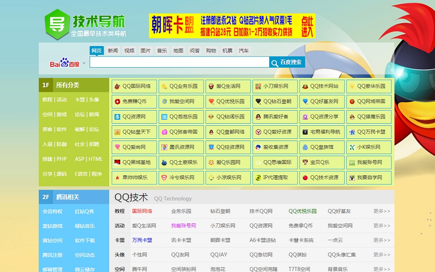Image resolution: width=435 pixels, height=272 pixels.
Task: Switch to the 机票 search tab
Action: coord(228,51)
